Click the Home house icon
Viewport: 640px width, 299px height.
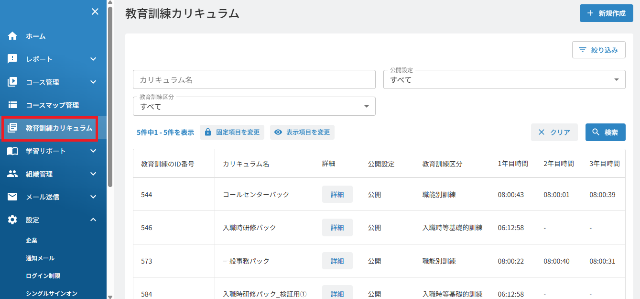(x=12, y=36)
